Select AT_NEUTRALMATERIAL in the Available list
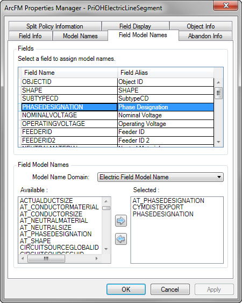 pos(54,221)
